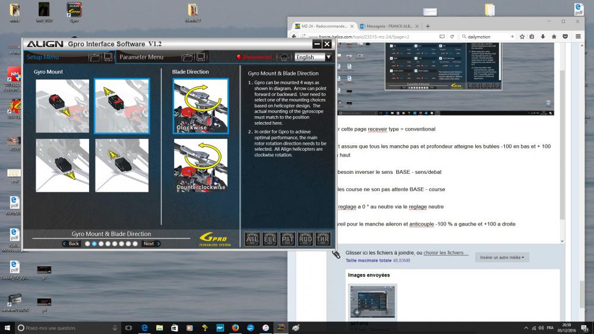Click Cortana 'Posez-moi une question' search box
The image size is (594, 334).
(68, 327)
